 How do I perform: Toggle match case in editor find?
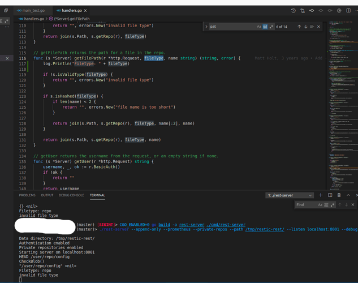point(258,27)
